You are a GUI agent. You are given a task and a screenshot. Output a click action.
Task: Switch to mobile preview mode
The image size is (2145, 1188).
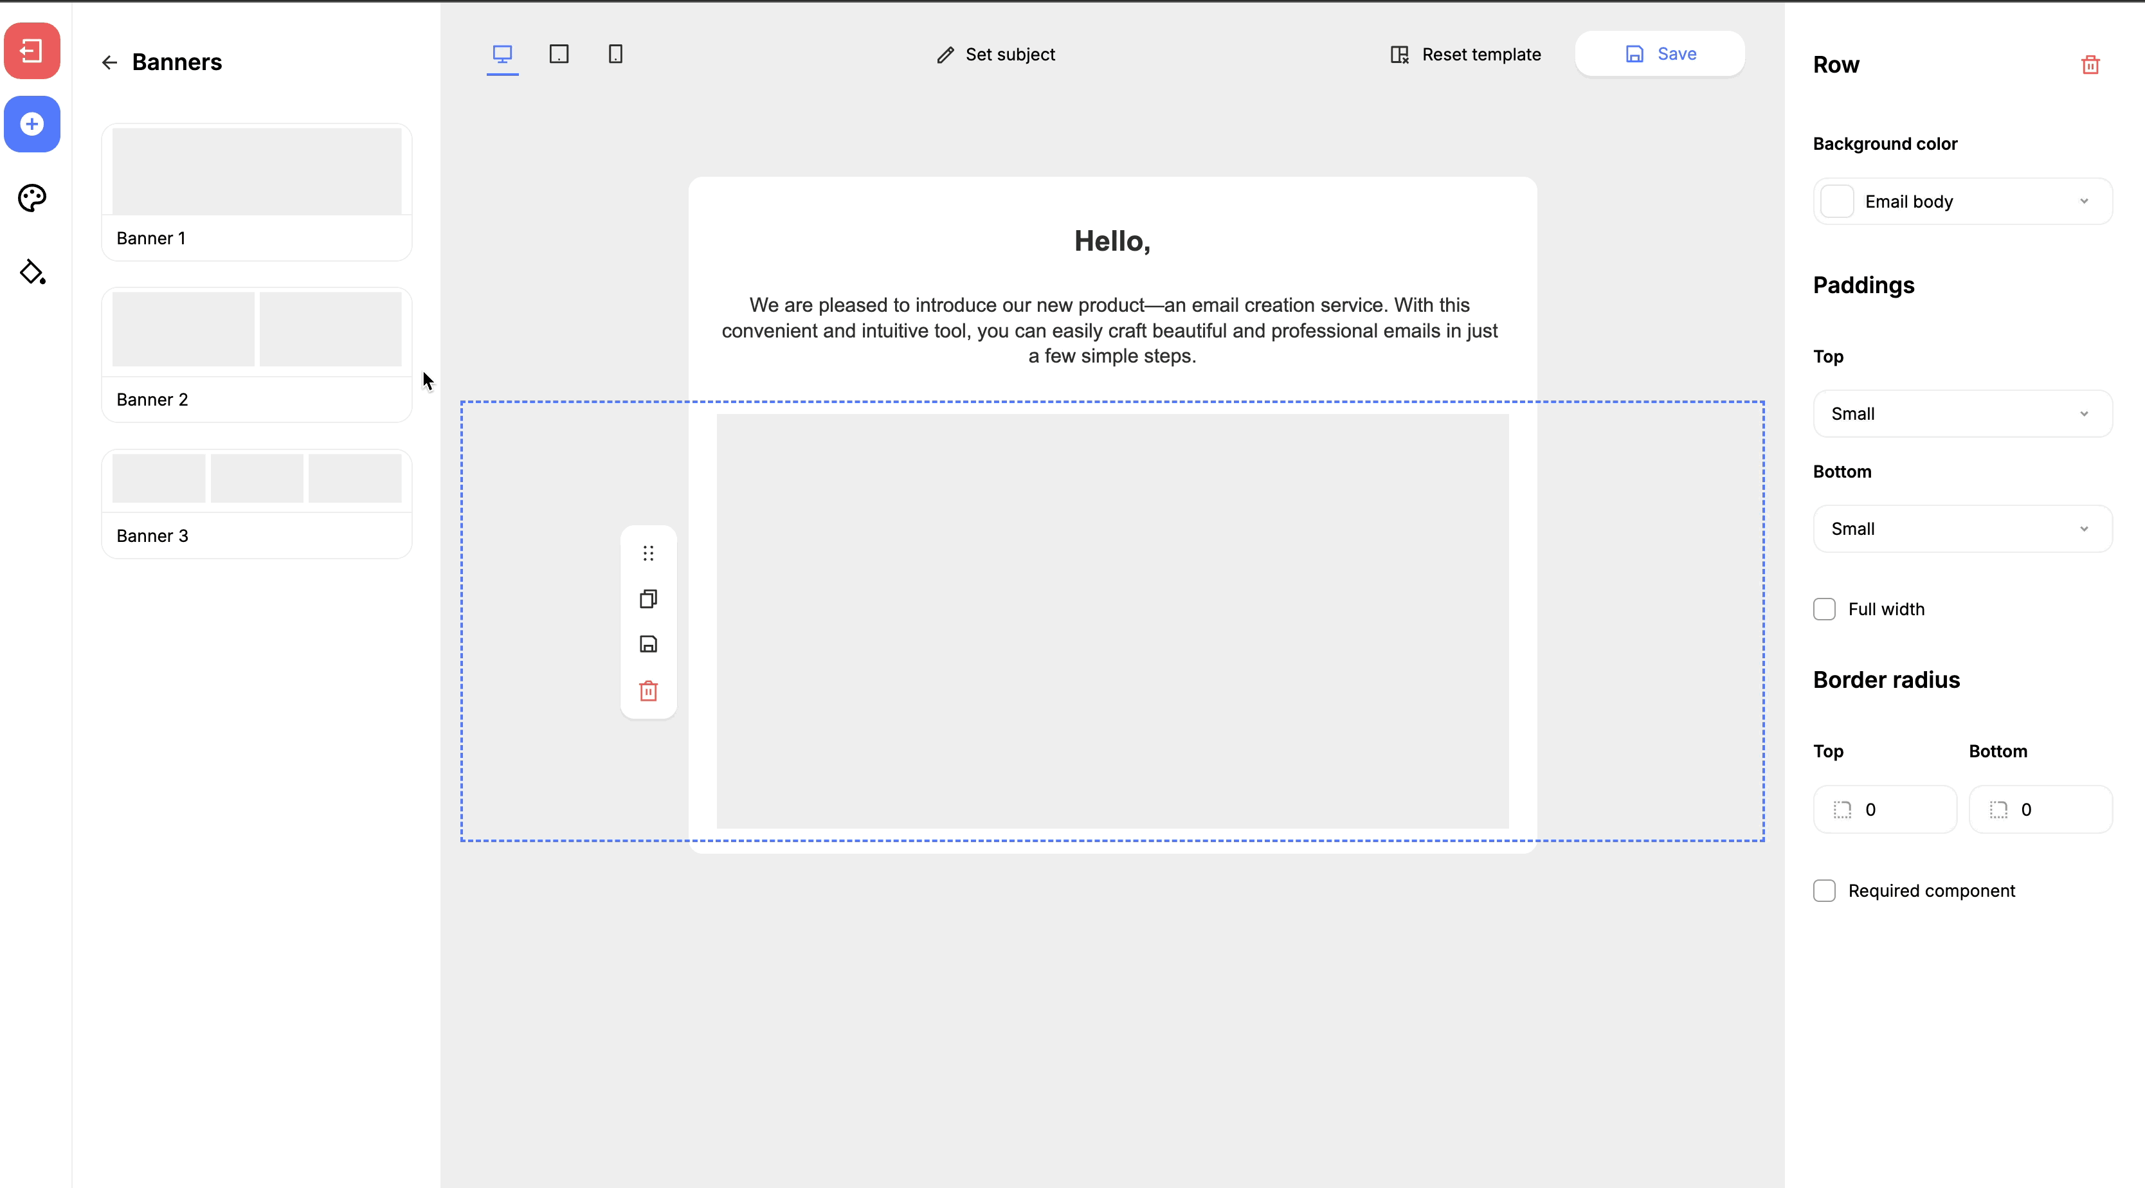pos(615,54)
